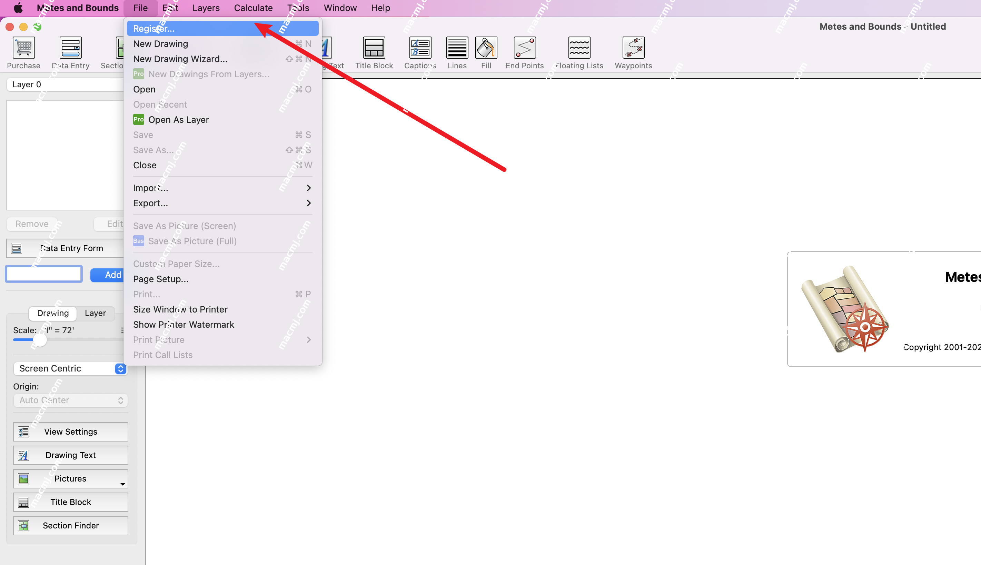Screen dimensions: 981x565
Task: Click the Pictures icon in sidebar
Action: (x=24, y=479)
